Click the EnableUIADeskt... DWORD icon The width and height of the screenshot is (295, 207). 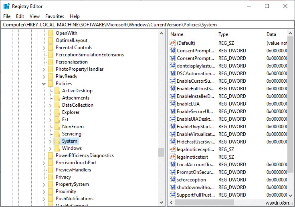[x=172, y=119]
